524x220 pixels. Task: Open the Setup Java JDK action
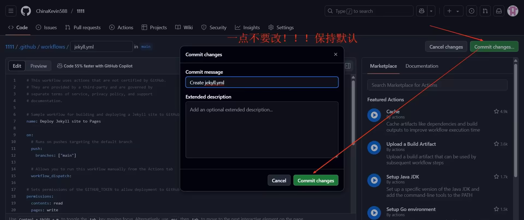coord(403,177)
